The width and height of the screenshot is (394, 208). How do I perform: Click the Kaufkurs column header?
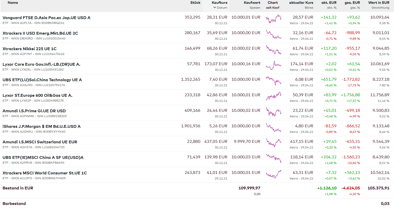tap(219, 3)
